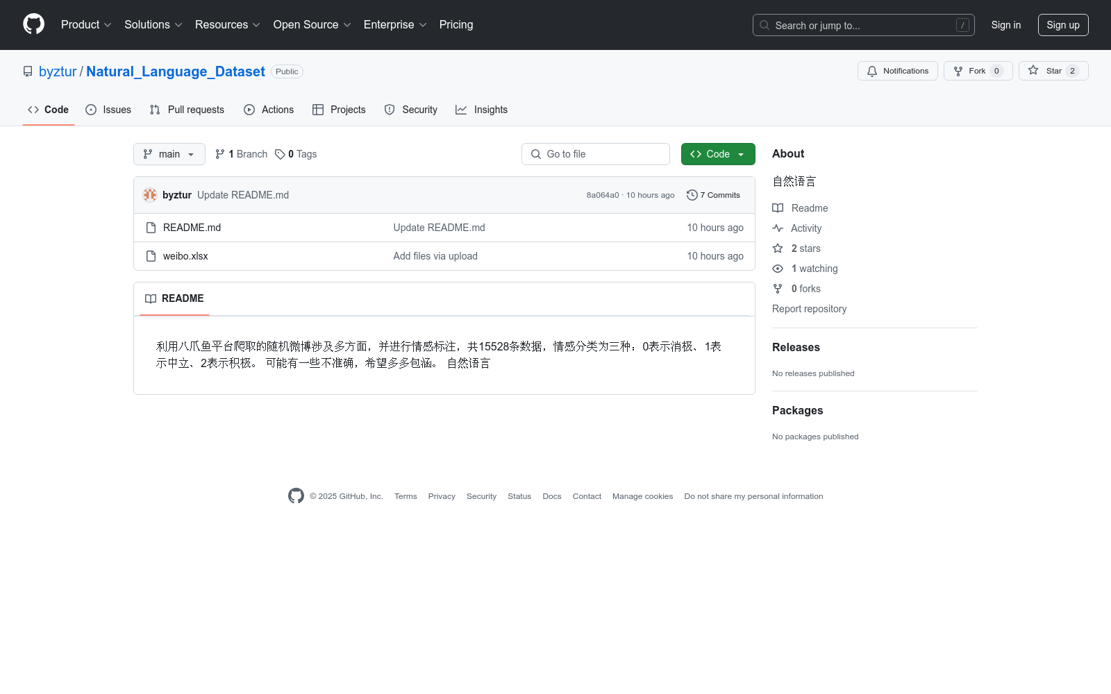Viewport: 1111px width, 694px height.
Task: Open 'Add files via upload' commit message
Action: point(435,256)
